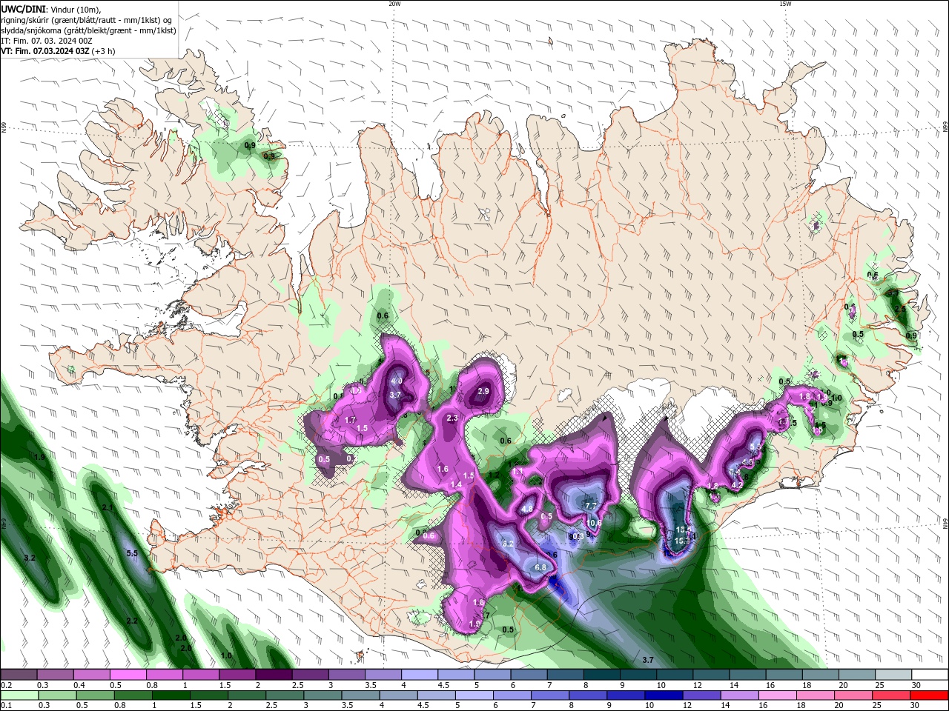
Task: Click the 'UWC/DINI: Vindur (10m),' title line
Action: tap(50, 9)
